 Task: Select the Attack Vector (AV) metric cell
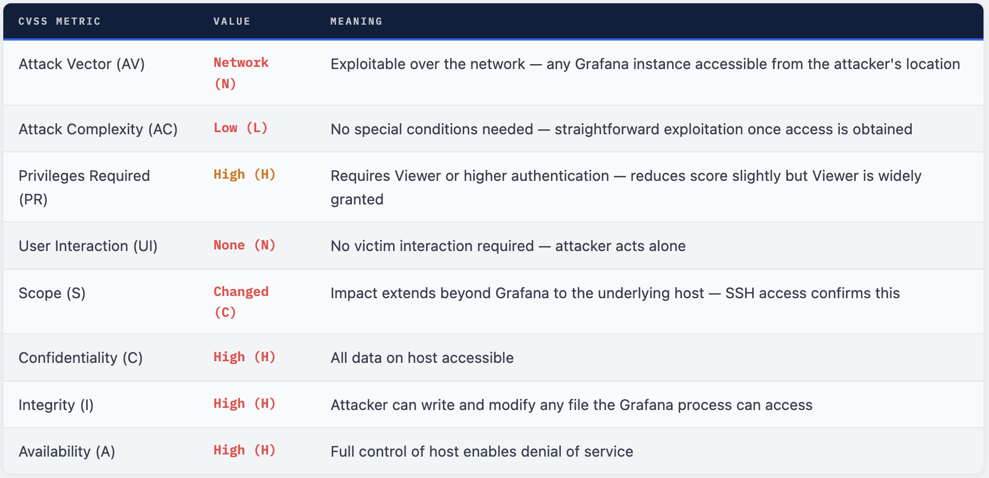[x=82, y=64]
